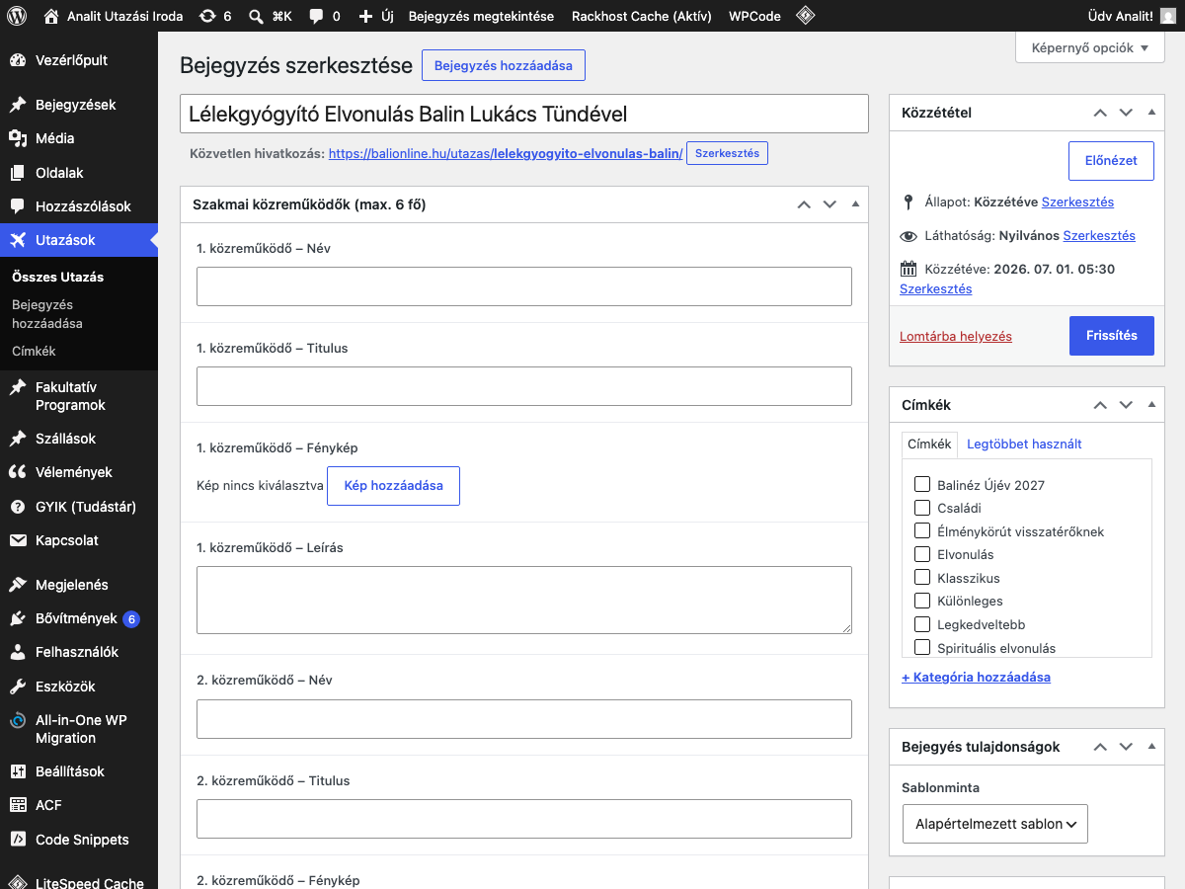
Task: Move Közzététel panel down
Action: [x=1126, y=113]
